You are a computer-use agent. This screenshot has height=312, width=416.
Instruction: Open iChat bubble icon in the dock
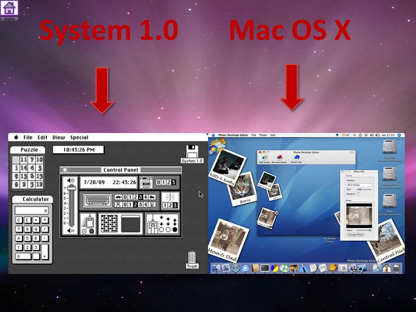(x=245, y=268)
